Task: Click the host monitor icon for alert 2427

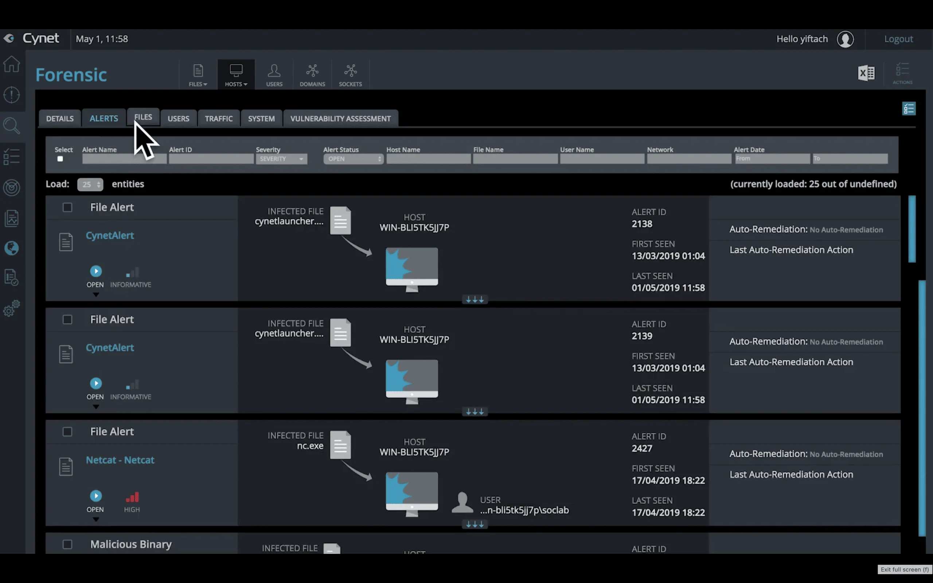Action: pos(412,494)
